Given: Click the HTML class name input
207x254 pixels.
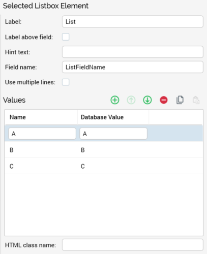Looking at the screenshot, I should point(133,245).
